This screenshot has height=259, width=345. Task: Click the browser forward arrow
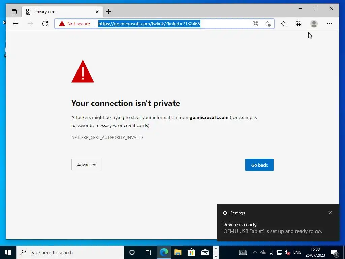click(x=30, y=24)
